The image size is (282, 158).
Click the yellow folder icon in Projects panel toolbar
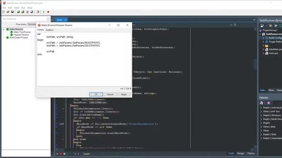coord(271,26)
